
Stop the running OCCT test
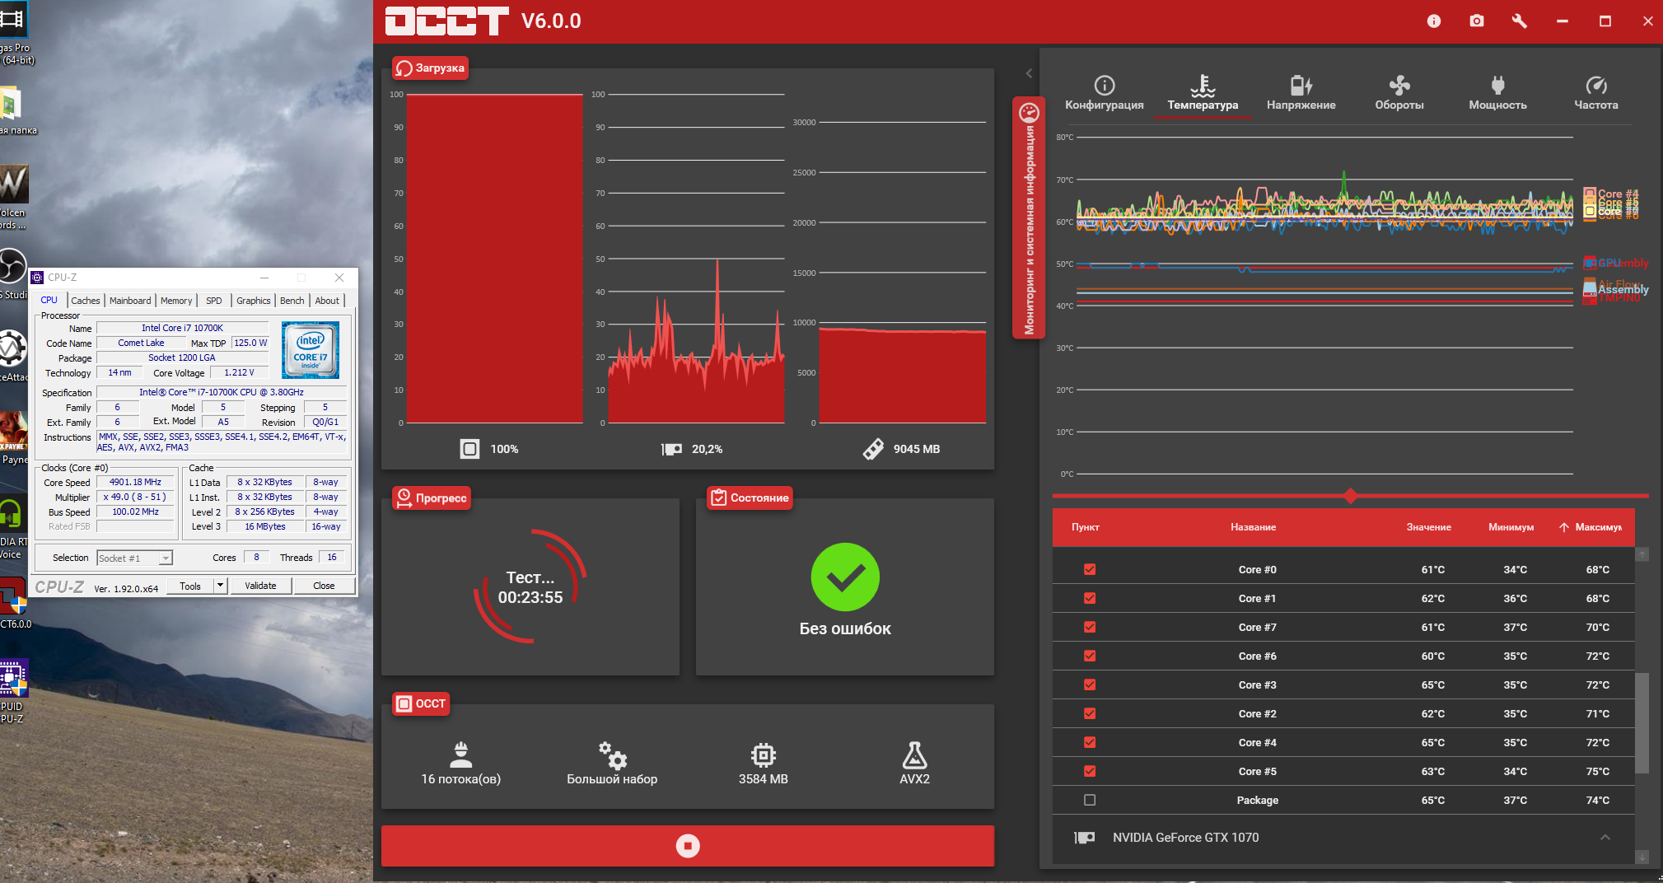[x=688, y=846]
